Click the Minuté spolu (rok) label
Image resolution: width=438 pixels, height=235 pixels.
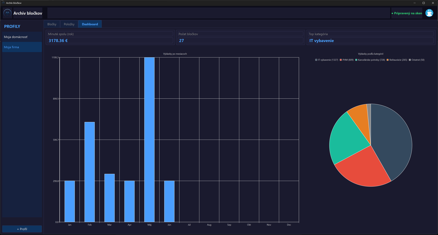(x=61, y=34)
